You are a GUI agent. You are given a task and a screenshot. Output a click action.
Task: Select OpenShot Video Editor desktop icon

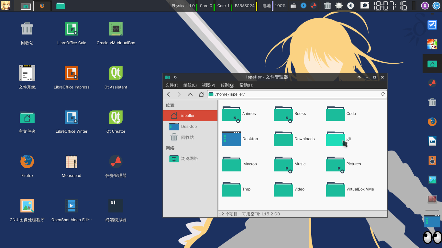tap(72, 211)
